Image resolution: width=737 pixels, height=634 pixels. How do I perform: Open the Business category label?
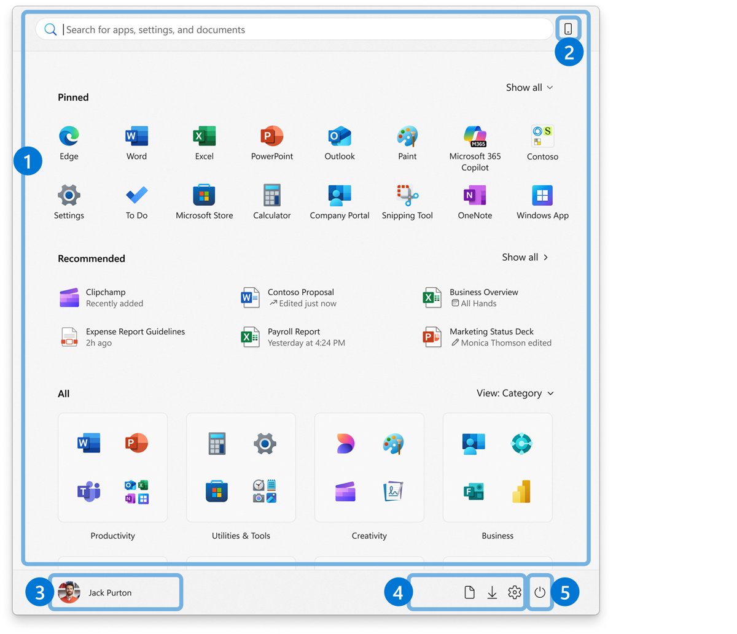[497, 536]
